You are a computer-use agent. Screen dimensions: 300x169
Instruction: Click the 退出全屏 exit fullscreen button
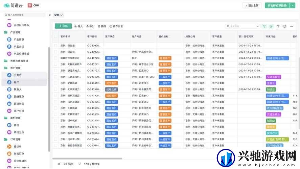click(252, 5)
